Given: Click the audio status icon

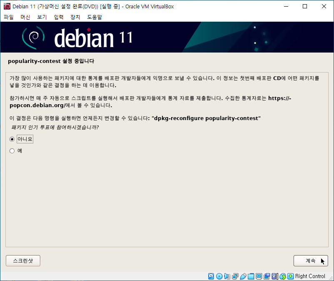Looking at the screenshot, I should (227, 276).
